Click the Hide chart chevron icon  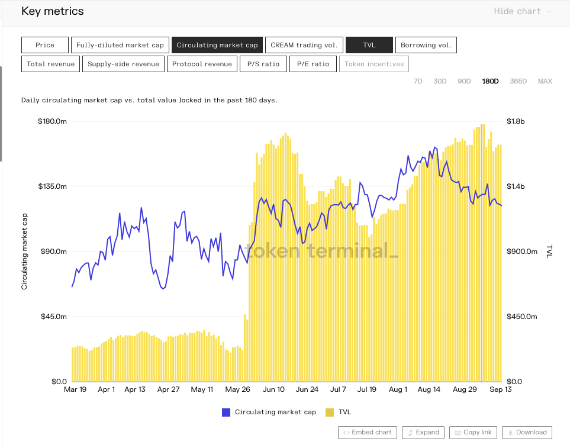[549, 12]
